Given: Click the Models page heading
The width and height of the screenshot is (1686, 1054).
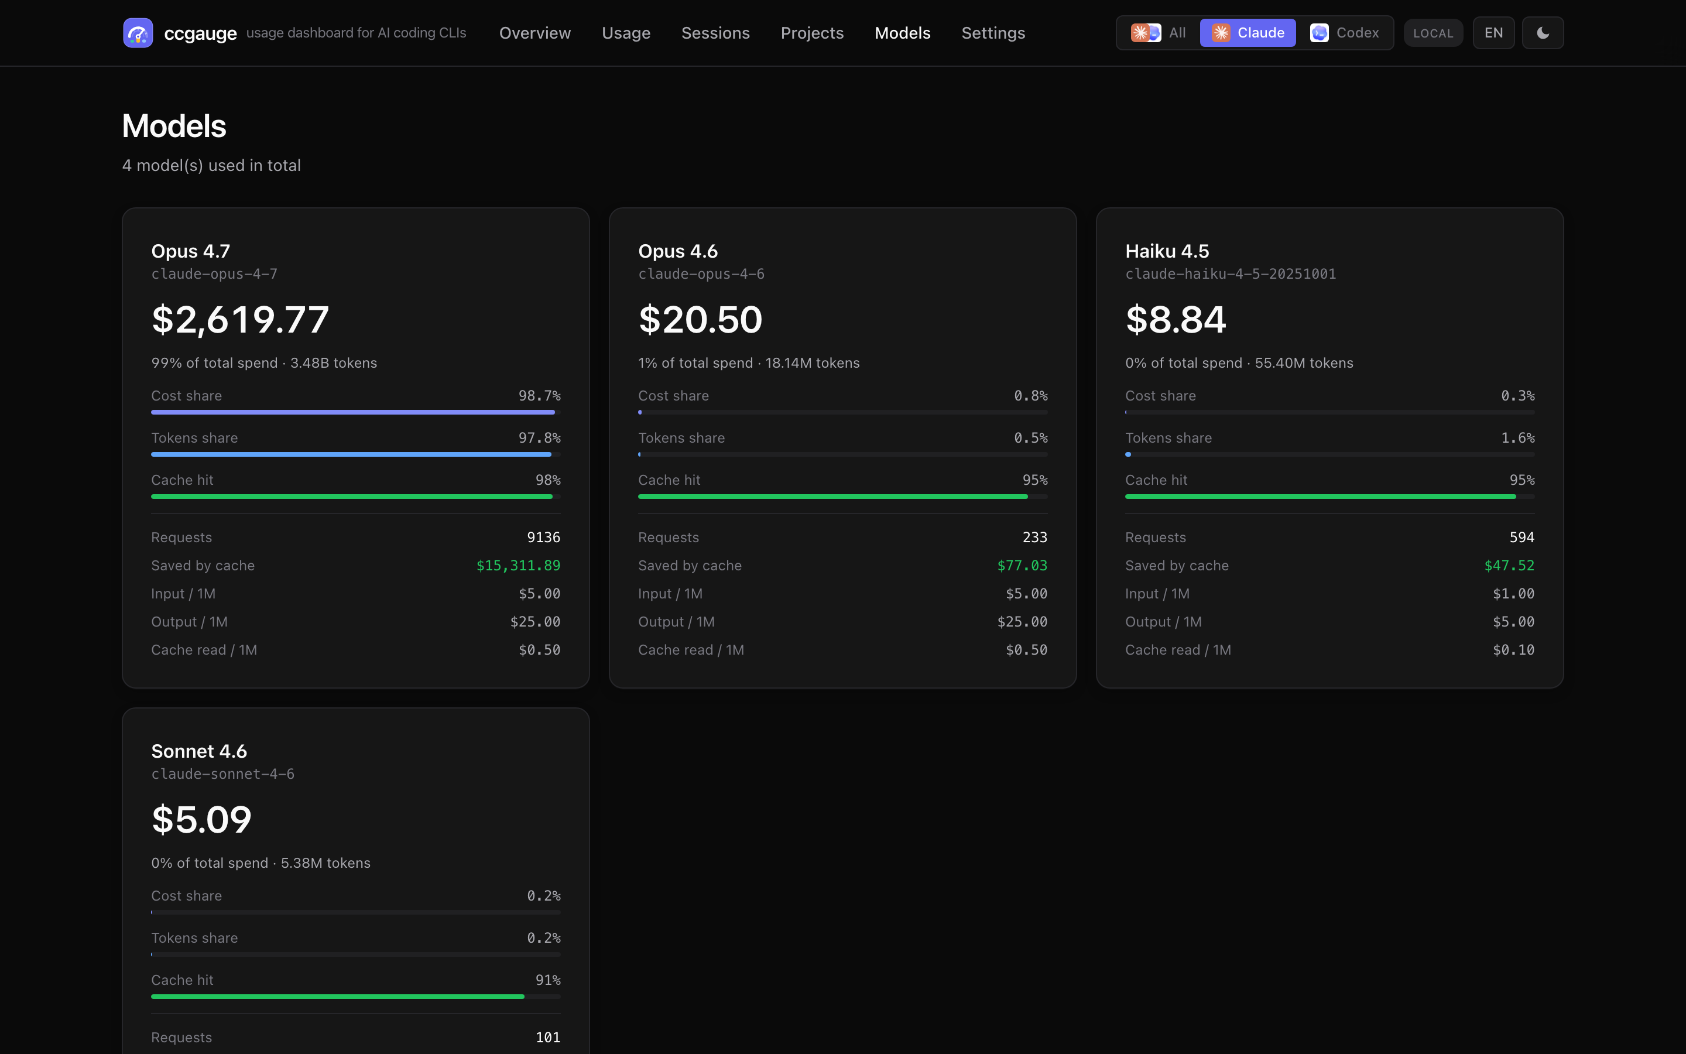Looking at the screenshot, I should [x=174, y=126].
